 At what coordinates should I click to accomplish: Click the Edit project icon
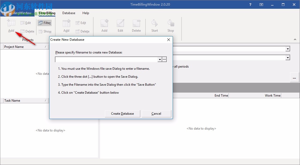click(26, 23)
